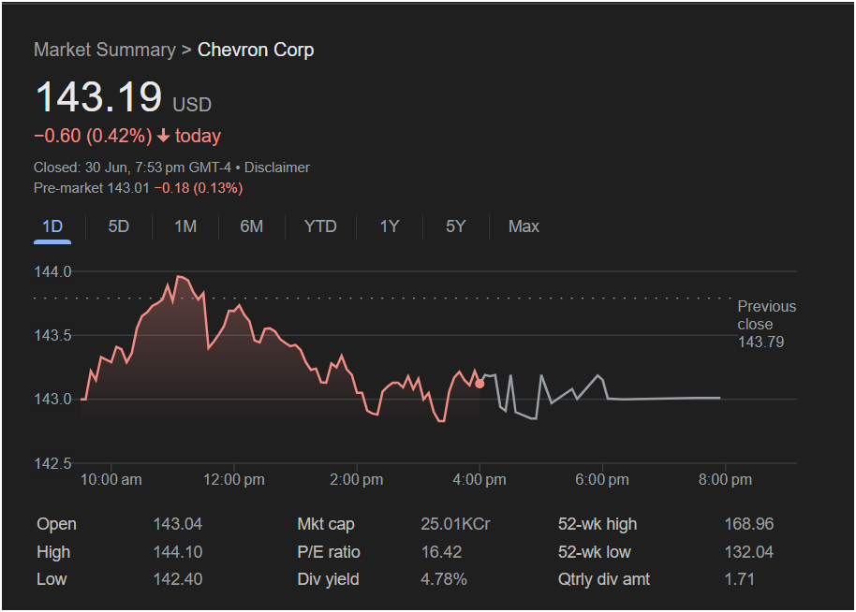Click the Low value 142.40
The image size is (856, 612).
tap(178, 579)
